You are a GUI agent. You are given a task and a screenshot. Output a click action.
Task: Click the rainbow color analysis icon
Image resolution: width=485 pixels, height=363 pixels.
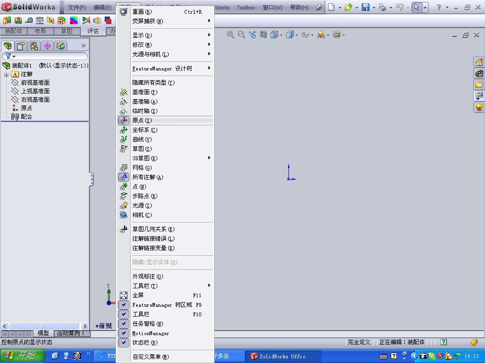(74, 20)
